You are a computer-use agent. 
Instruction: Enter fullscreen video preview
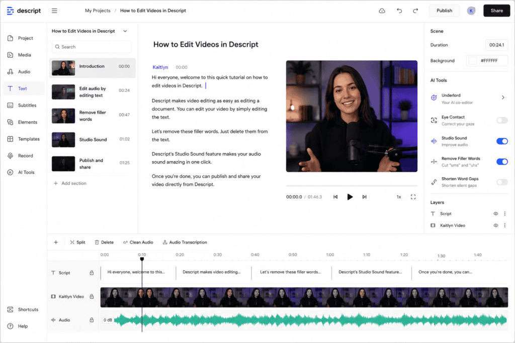pyautogui.click(x=413, y=197)
